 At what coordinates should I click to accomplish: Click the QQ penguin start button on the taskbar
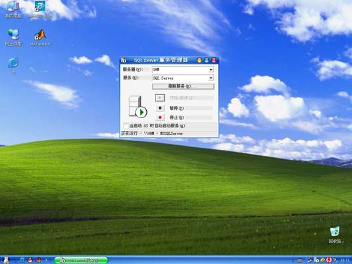coord(6,260)
